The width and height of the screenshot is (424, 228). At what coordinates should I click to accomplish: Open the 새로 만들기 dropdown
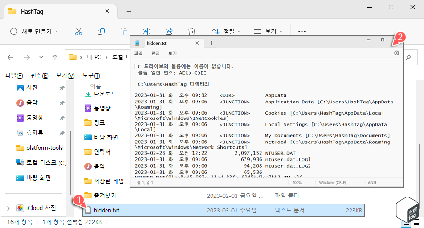(x=34, y=31)
